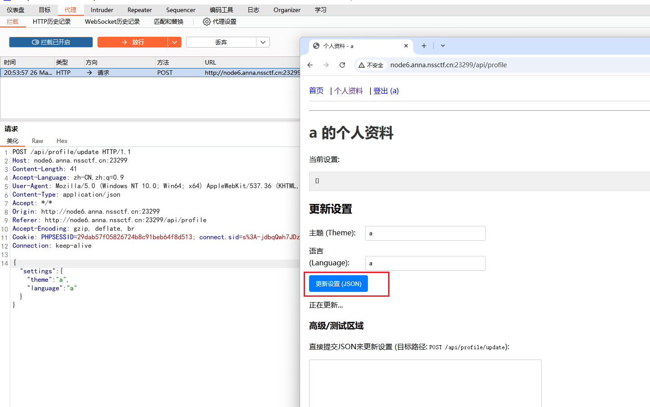The image size is (650, 407).
Task: Sort by the URL column header
Action: point(252,62)
